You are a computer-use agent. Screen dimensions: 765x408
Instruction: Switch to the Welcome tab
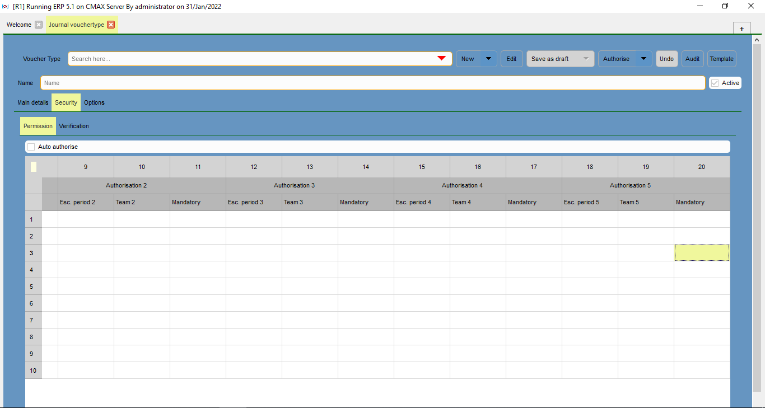click(x=19, y=25)
